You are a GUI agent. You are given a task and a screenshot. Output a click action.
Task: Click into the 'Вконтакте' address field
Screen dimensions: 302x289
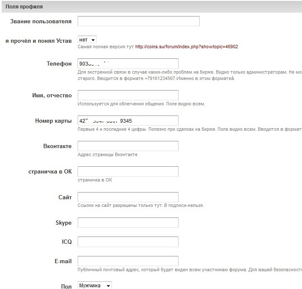tap(128, 146)
